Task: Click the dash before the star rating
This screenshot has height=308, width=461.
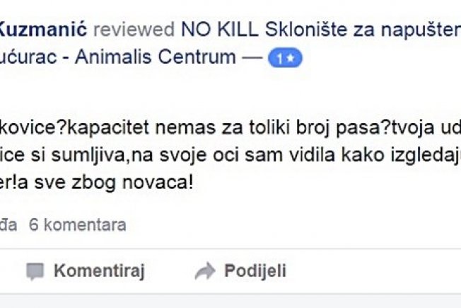Action: tap(252, 57)
